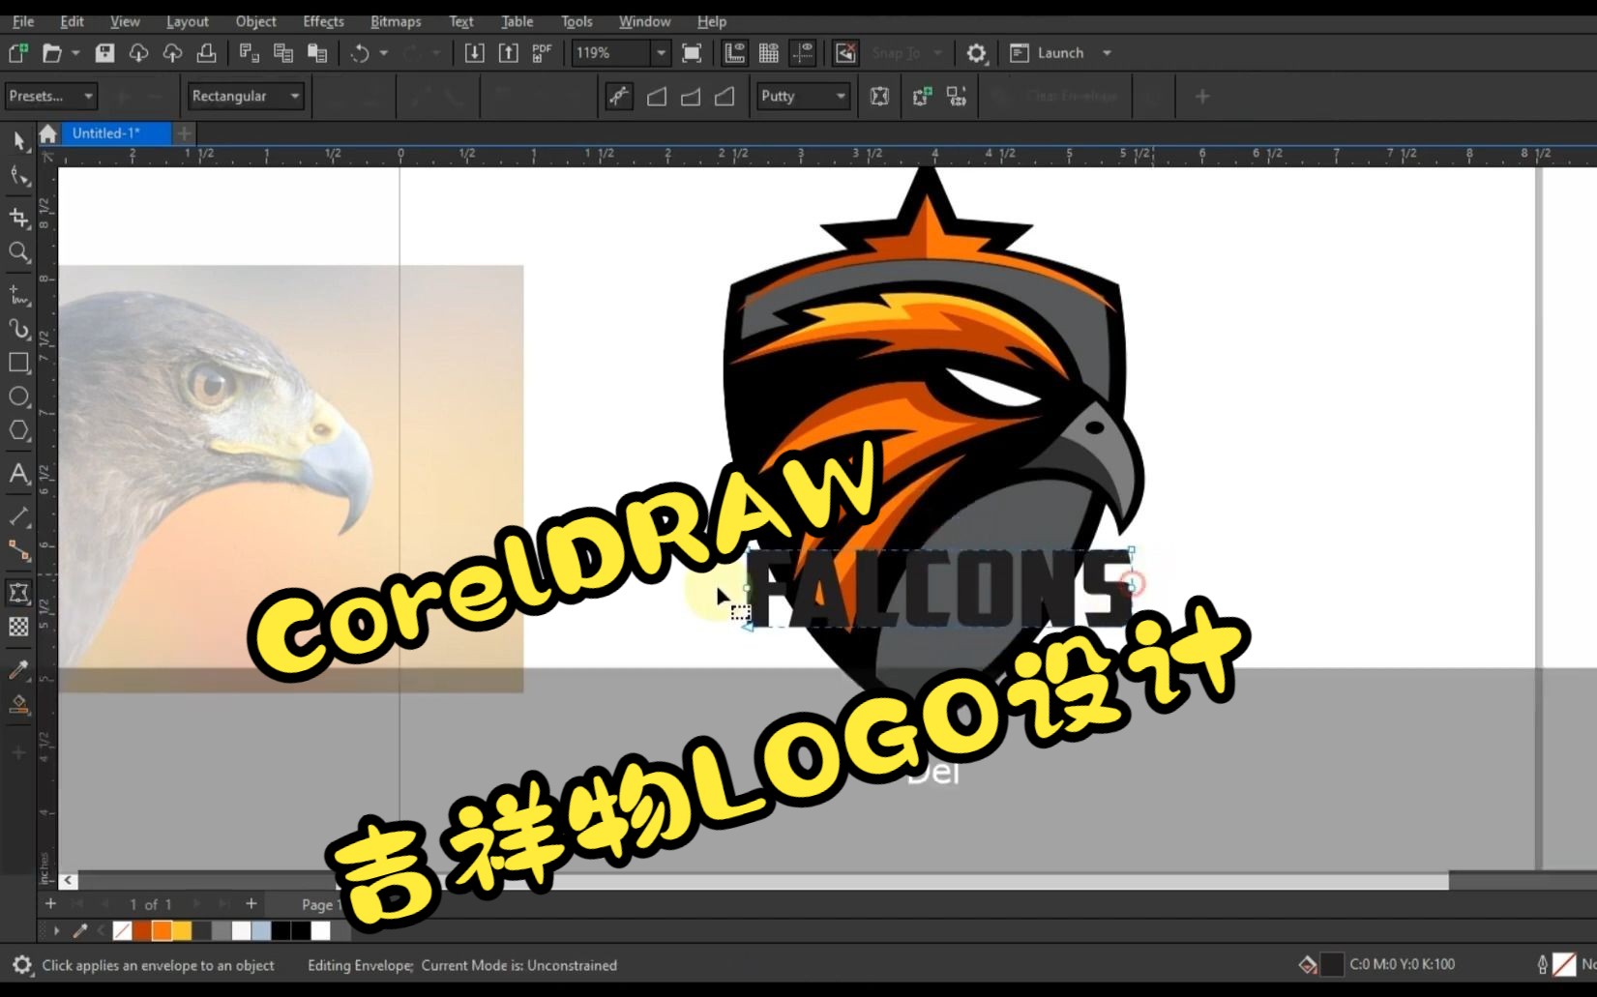Viewport: 1597px width, 997px height.
Task: Print the document icon
Action: 206,53
